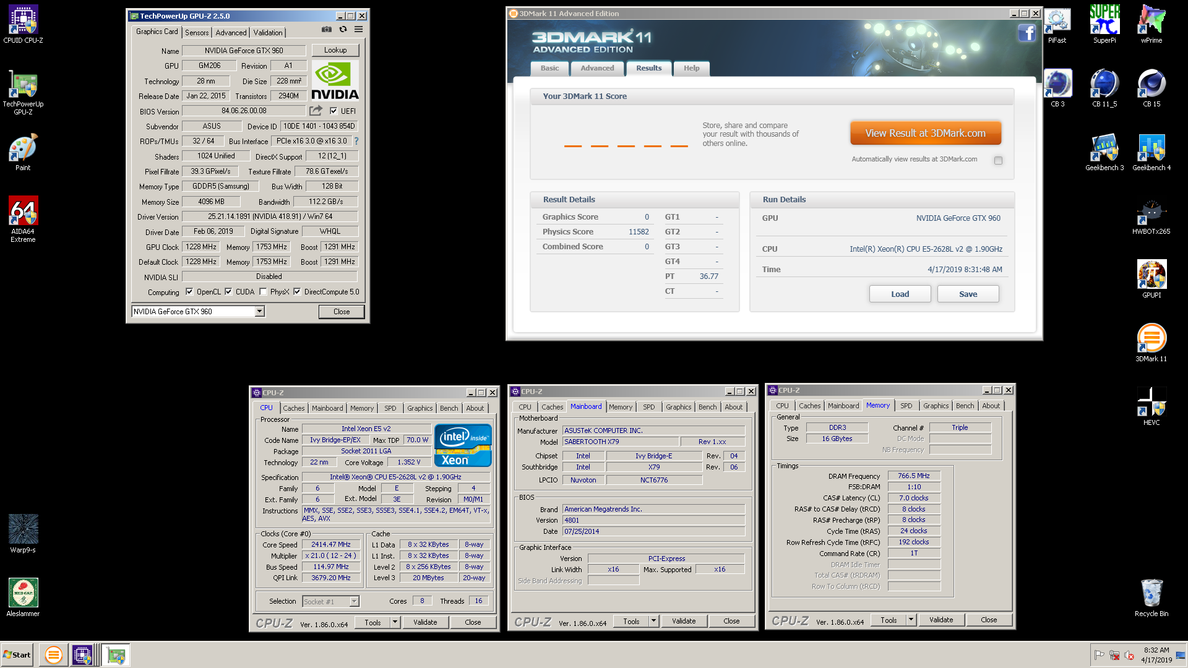This screenshot has height=668, width=1188.
Task: Enable automatically view results at 3DMark.com
Action: point(998,160)
